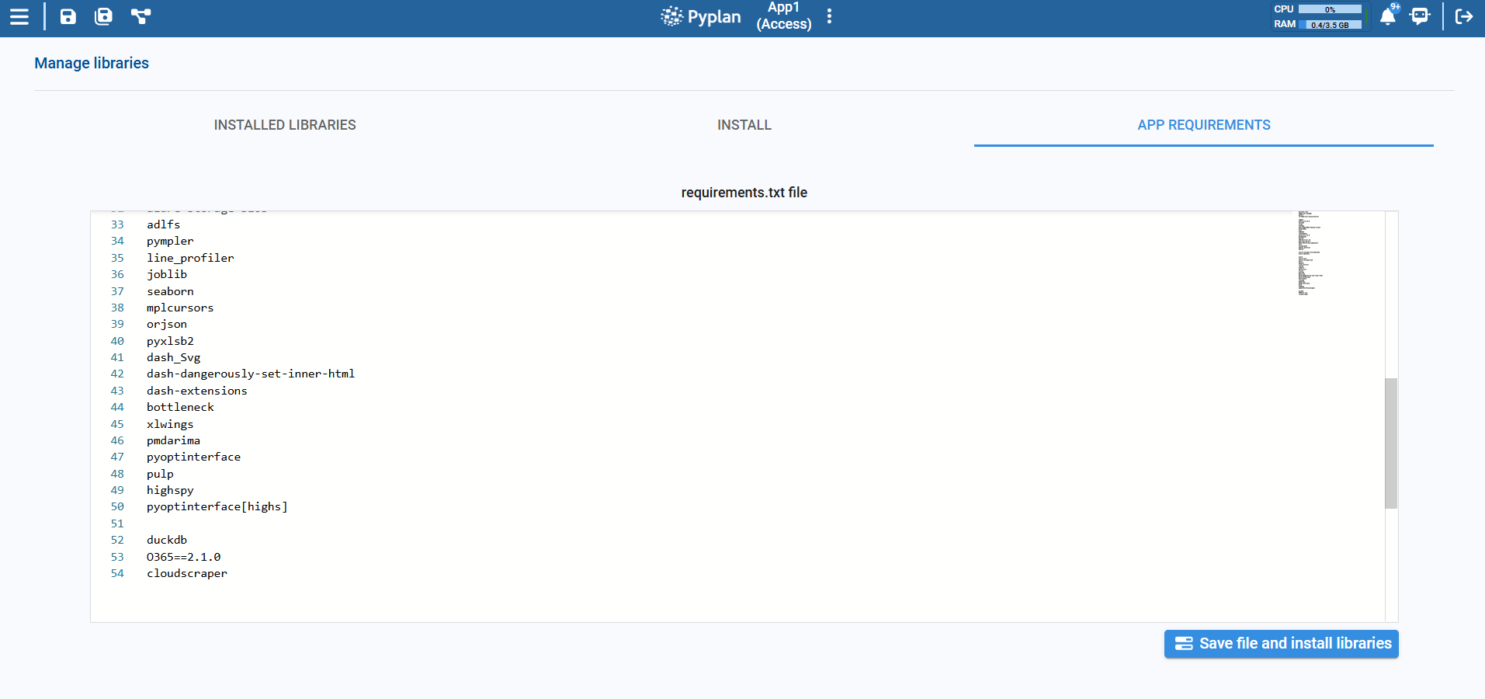Click Save file and install libraries
This screenshot has height=699, width=1485.
coord(1281,644)
